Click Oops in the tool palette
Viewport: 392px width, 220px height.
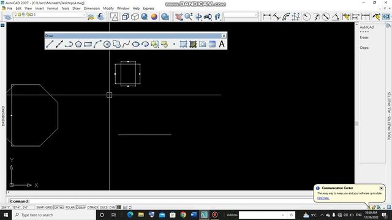pyautogui.click(x=364, y=48)
